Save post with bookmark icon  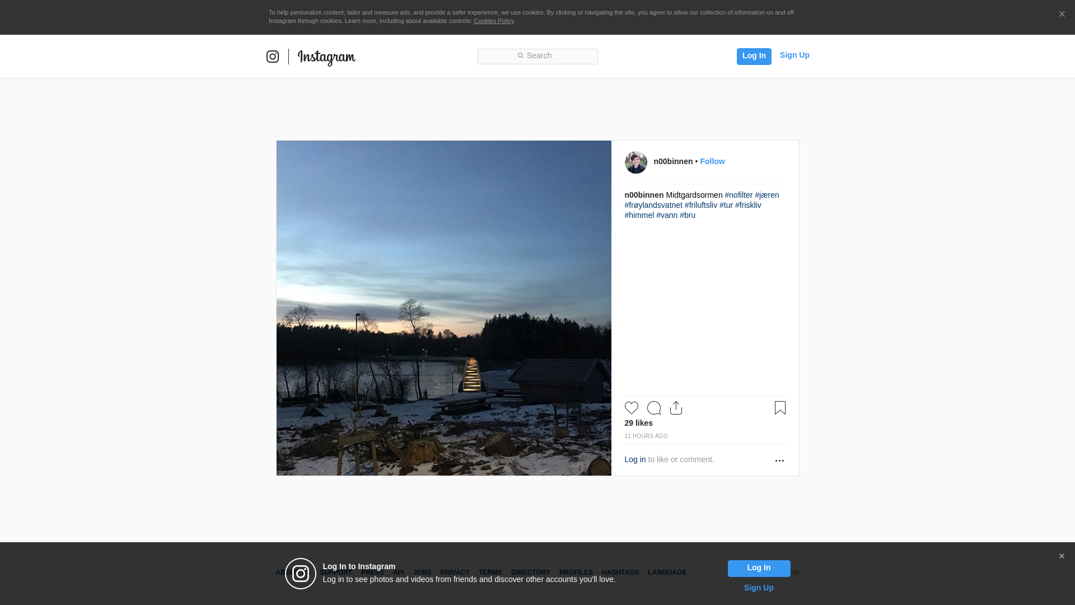pyautogui.click(x=780, y=408)
